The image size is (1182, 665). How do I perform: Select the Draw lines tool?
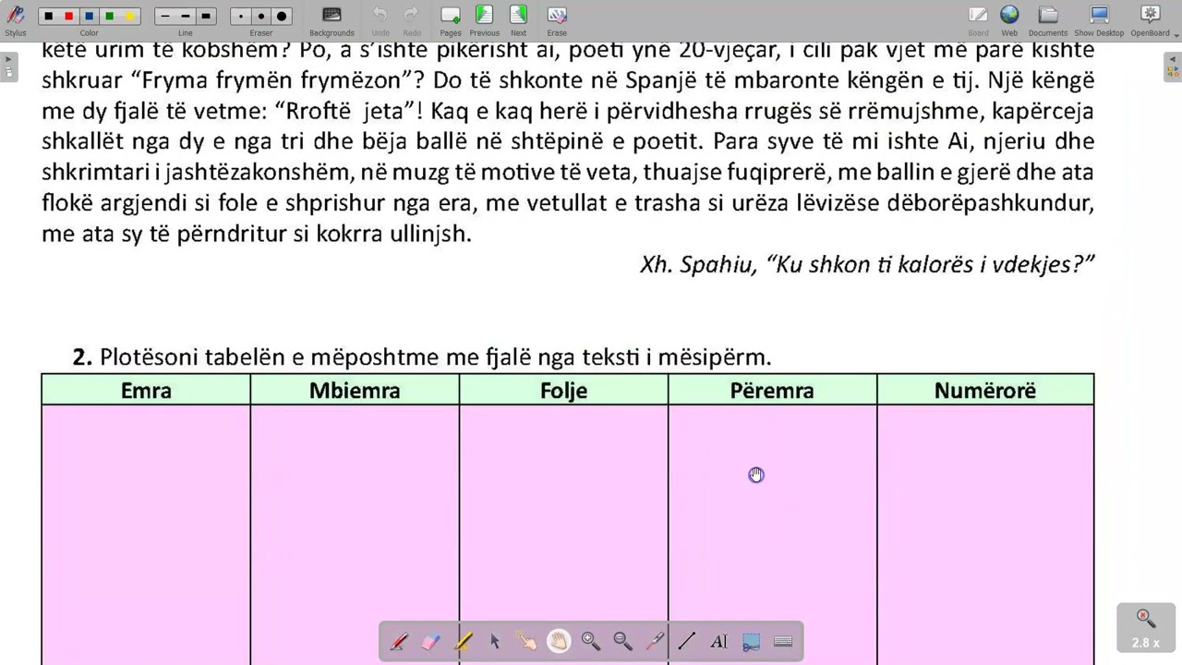point(687,642)
